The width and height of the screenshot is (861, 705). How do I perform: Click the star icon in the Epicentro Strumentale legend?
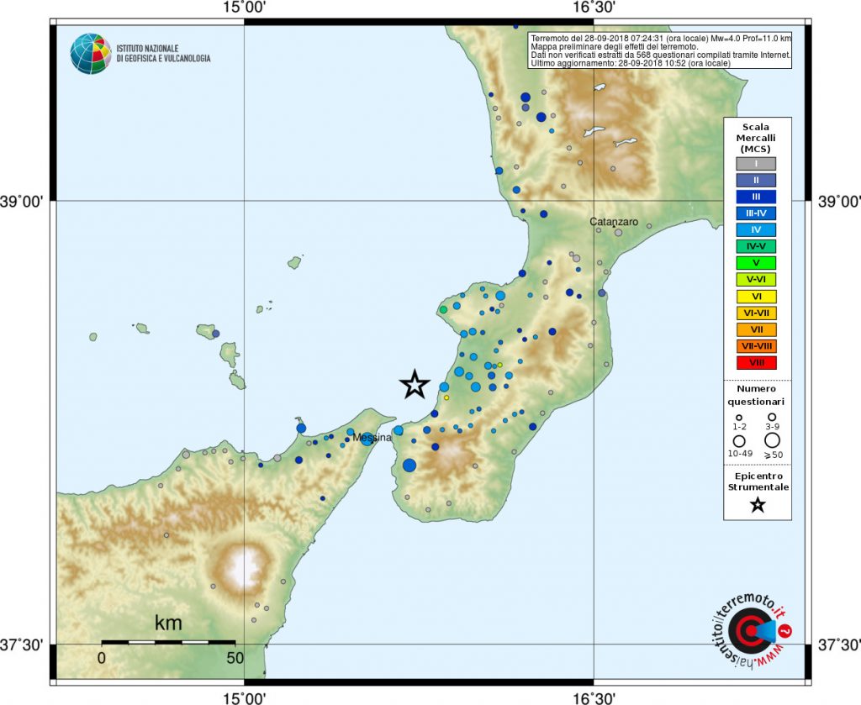click(x=757, y=504)
